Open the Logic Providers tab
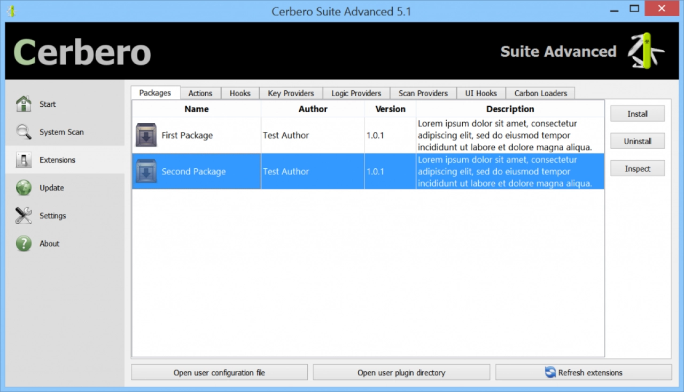684x392 pixels. (356, 93)
